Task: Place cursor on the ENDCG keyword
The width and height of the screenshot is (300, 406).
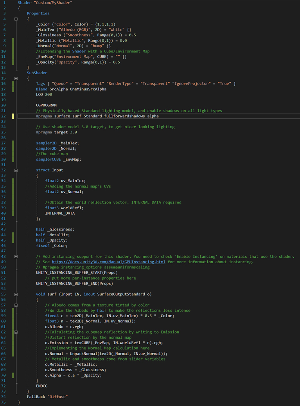Action: (41, 386)
